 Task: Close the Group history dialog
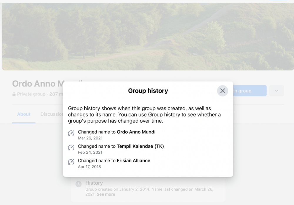[x=222, y=91]
